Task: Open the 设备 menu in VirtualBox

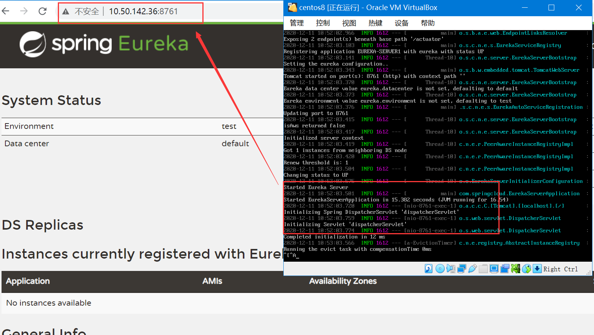Action: 401,23
